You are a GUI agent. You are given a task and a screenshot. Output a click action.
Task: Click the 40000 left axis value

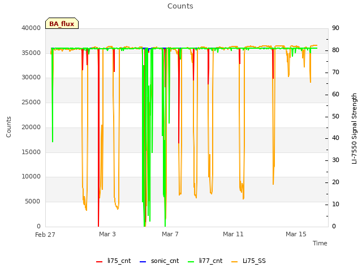point(31,28)
